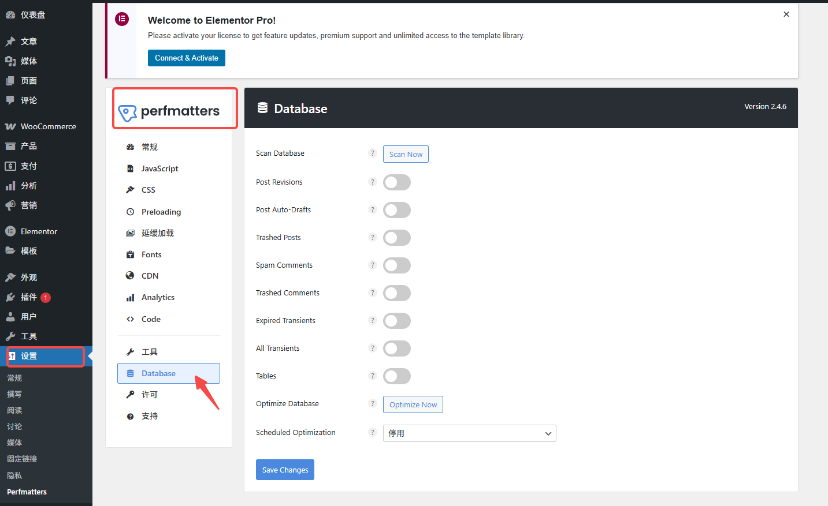Open the JavaScript settings in Perfmatters
The width and height of the screenshot is (828, 506).
(x=160, y=168)
